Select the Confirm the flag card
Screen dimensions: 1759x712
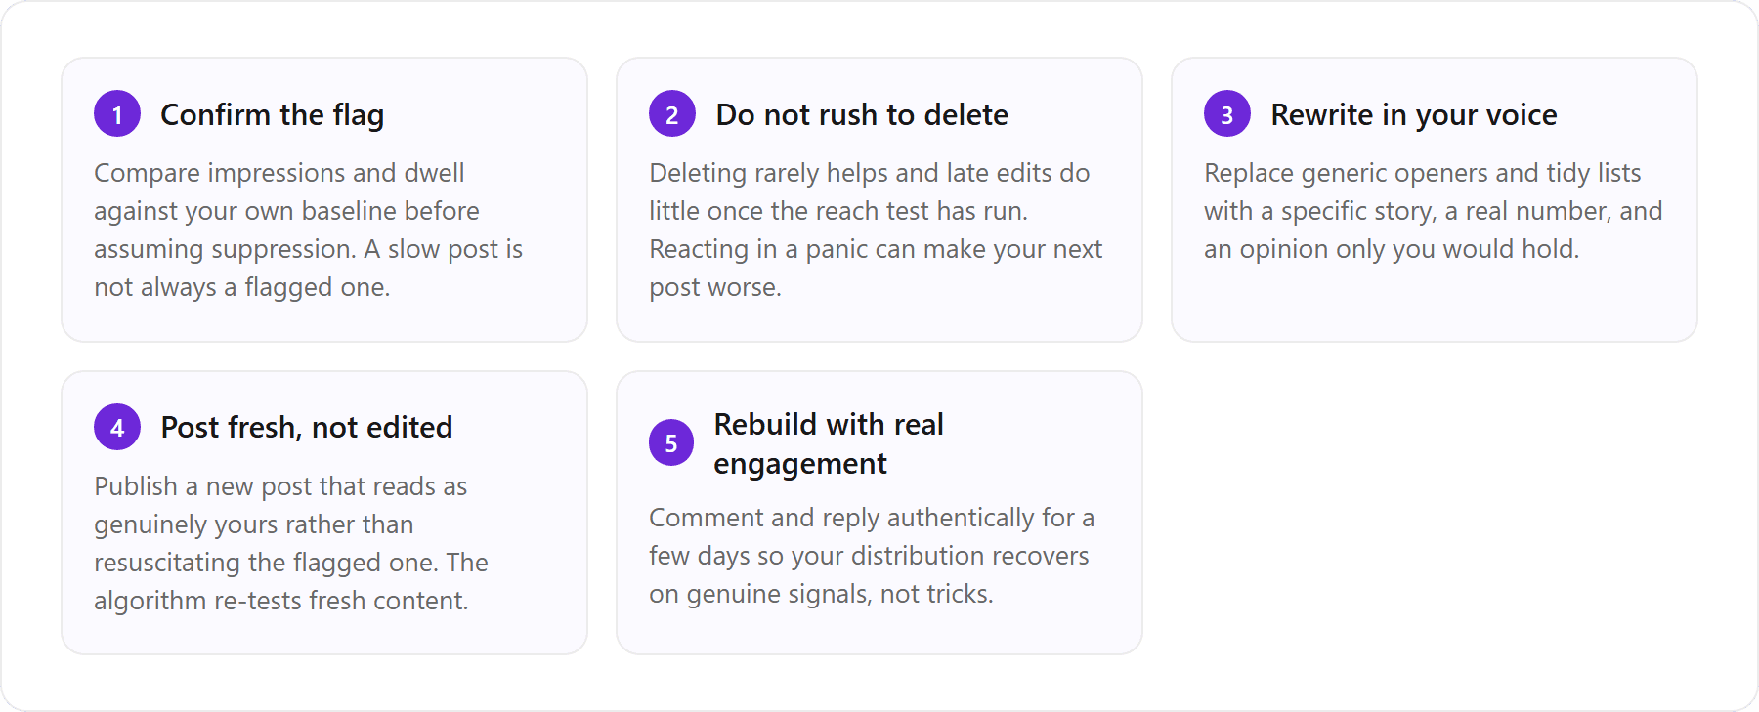coord(324,199)
